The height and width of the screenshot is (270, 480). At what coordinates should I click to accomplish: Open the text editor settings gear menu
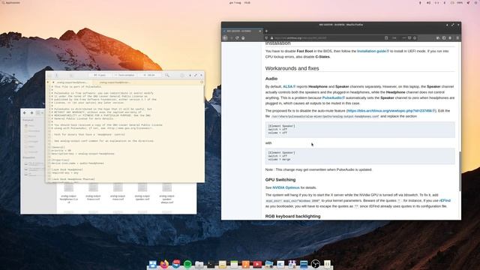pos(182,75)
